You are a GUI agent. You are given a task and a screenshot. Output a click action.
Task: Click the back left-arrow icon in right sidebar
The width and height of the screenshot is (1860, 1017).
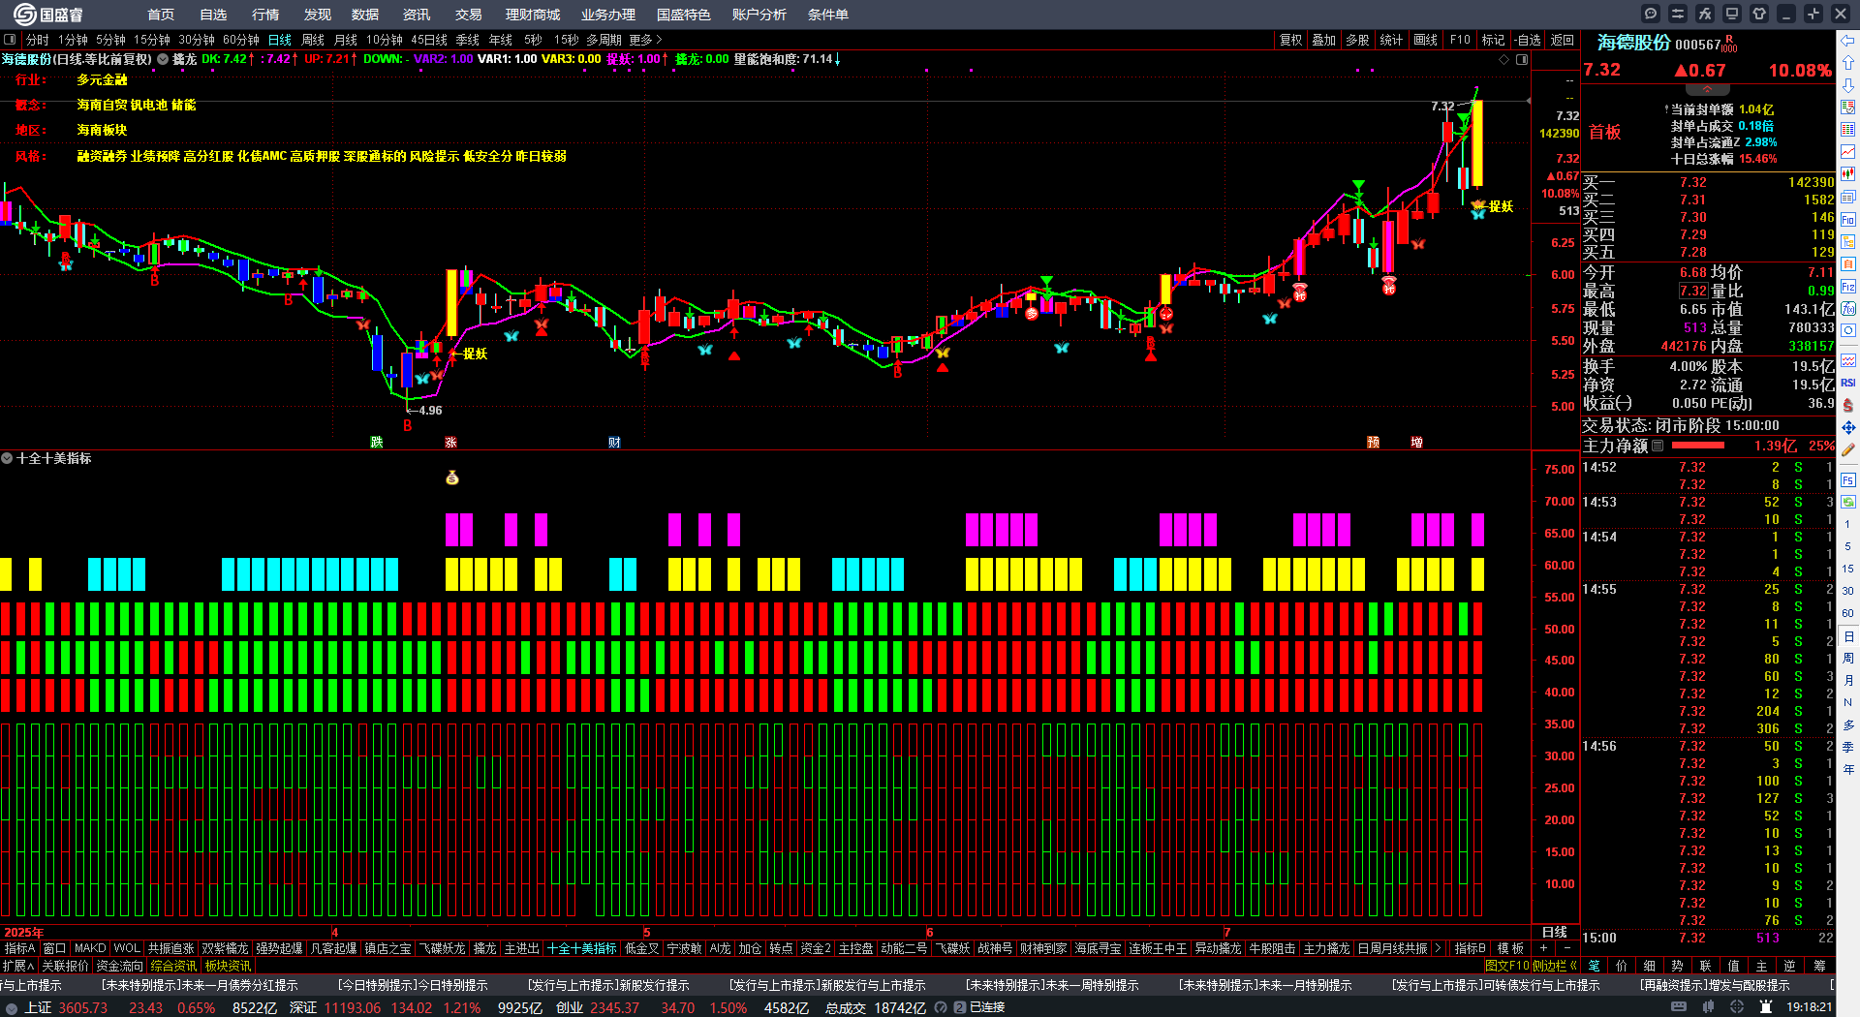click(1848, 40)
